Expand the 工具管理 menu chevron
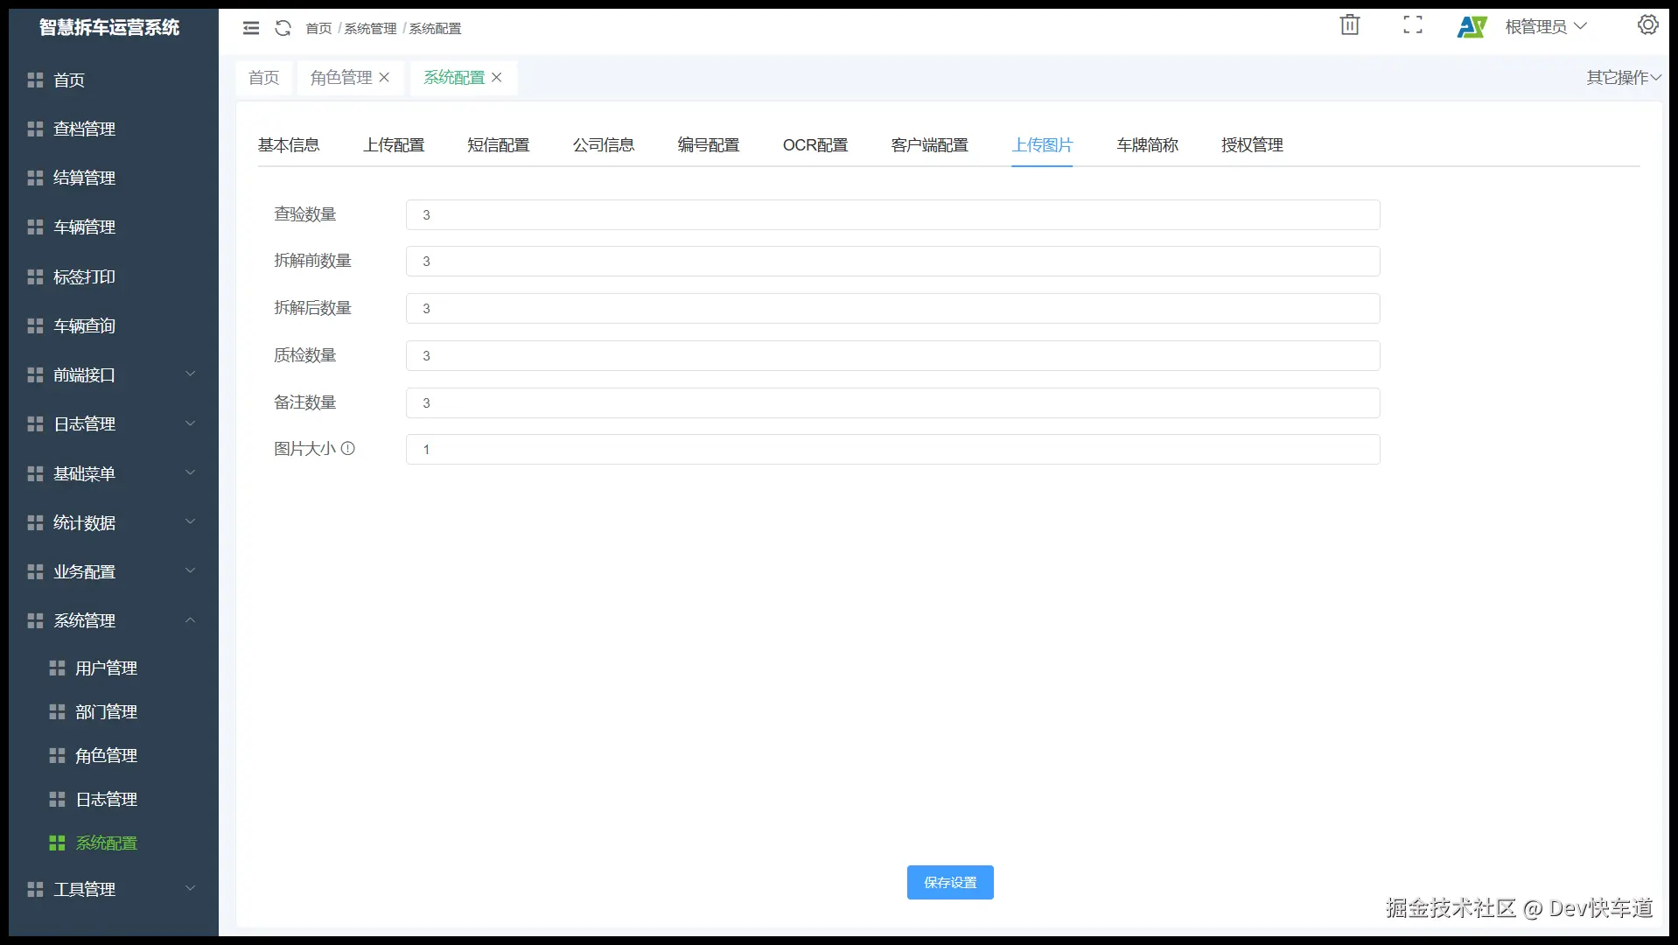The width and height of the screenshot is (1678, 945). coord(190,889)
